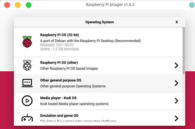The height and width of the screenshot is (129, 195).
Task: Open Other general purpose OS title
Action: pos(61,80)
